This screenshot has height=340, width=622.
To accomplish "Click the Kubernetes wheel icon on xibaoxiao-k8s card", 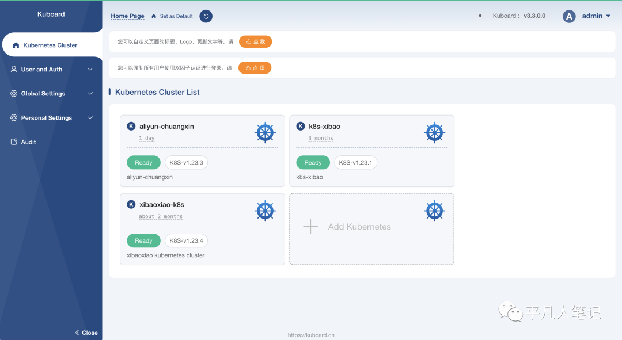I will tap(265, 211).
